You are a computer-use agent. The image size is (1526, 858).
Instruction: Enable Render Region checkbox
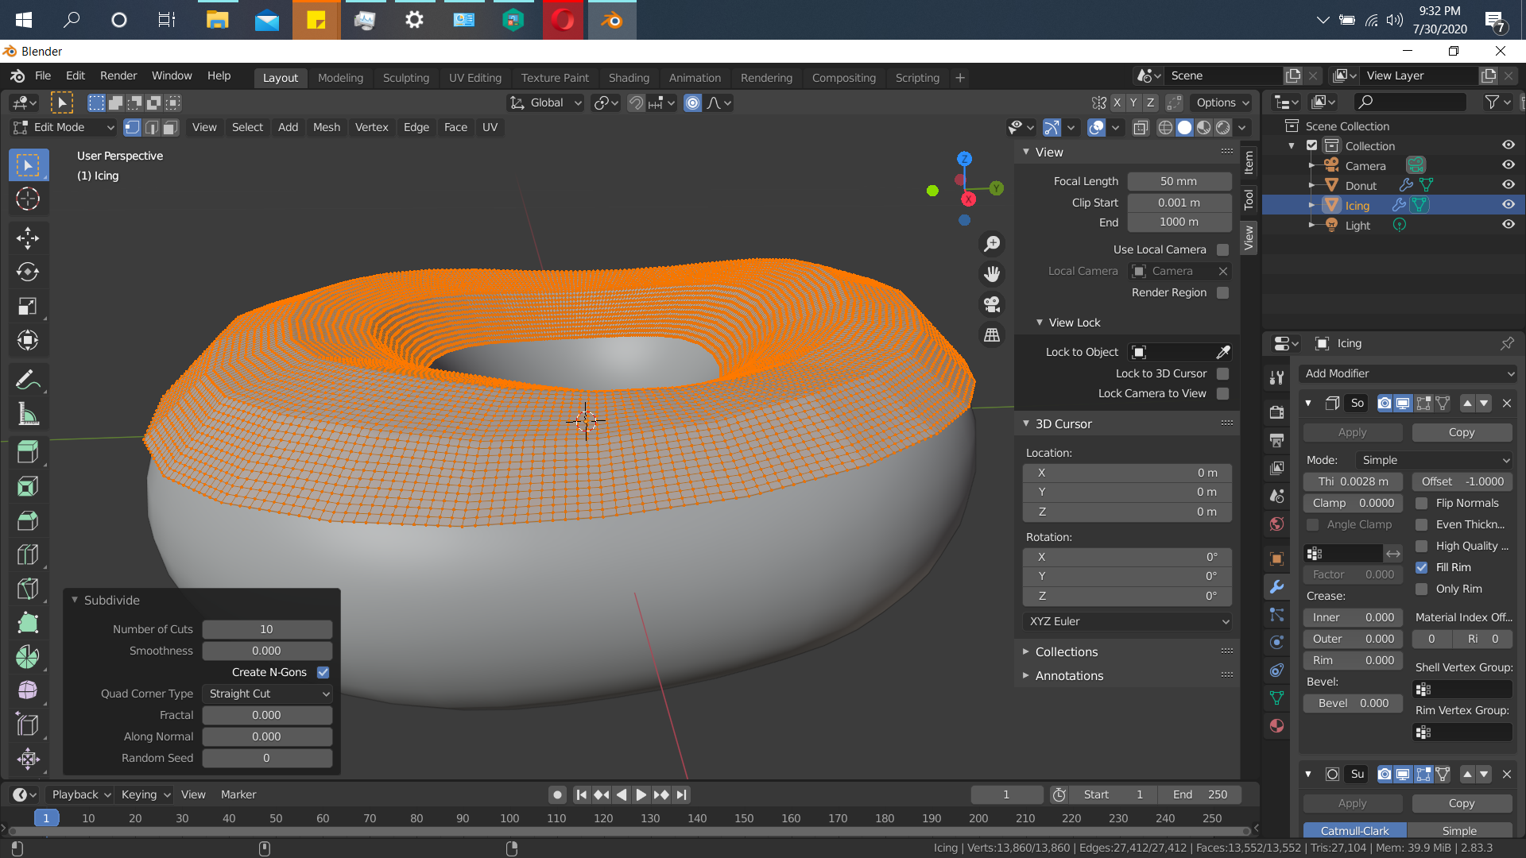tap(1222, 292)
